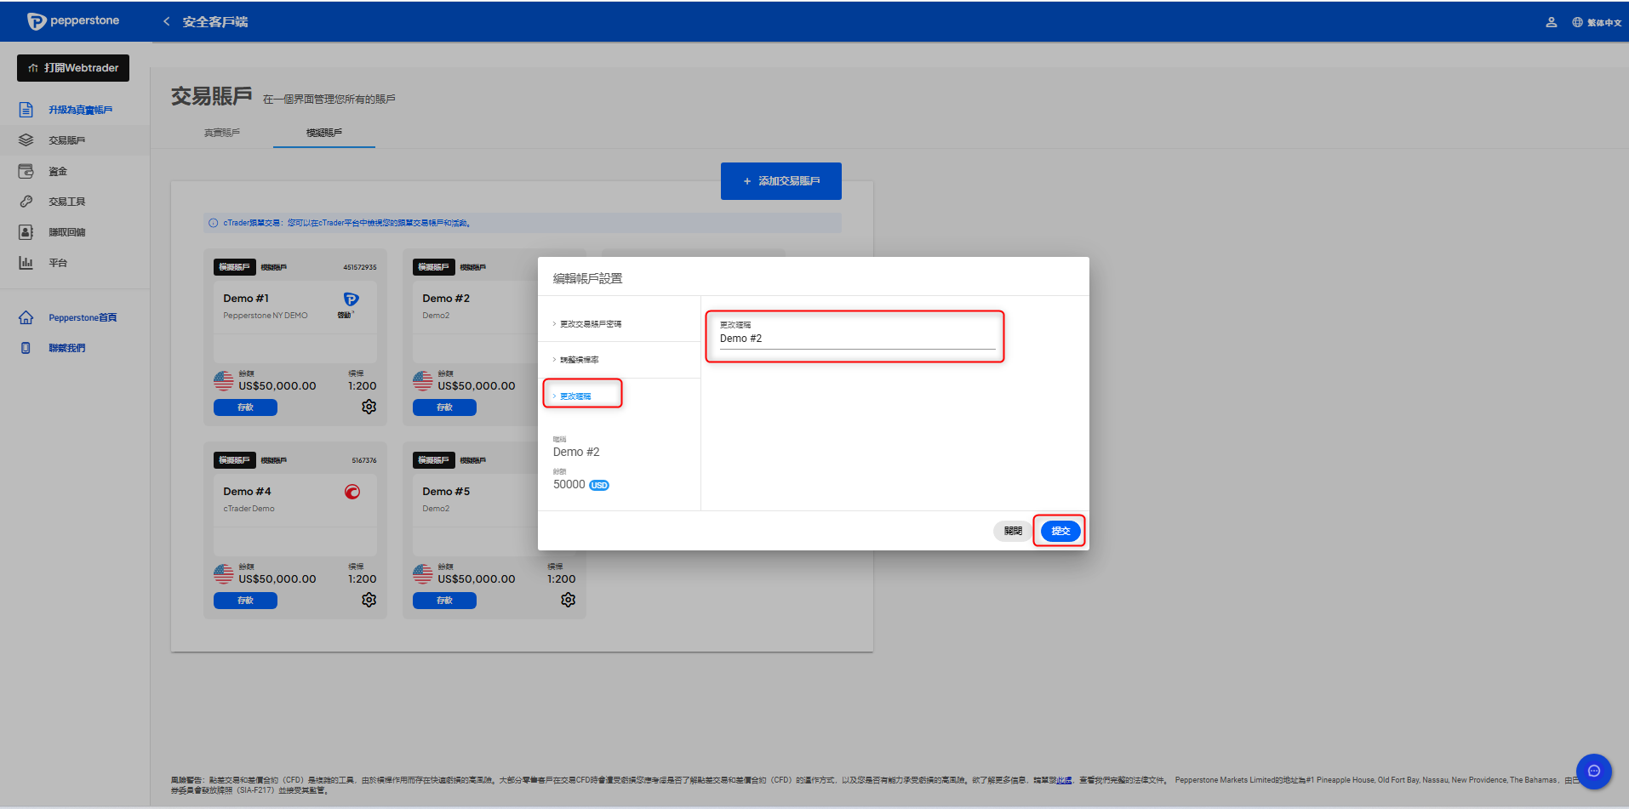This screenshot has height=809, width=1629.
Task: Open the live chat bubble icon
Action: [1593, 772]
